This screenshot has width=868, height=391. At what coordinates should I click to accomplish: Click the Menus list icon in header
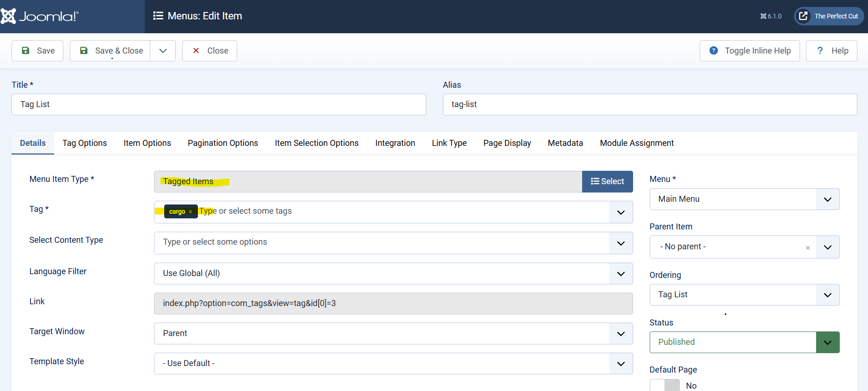[x=158, y=16]
